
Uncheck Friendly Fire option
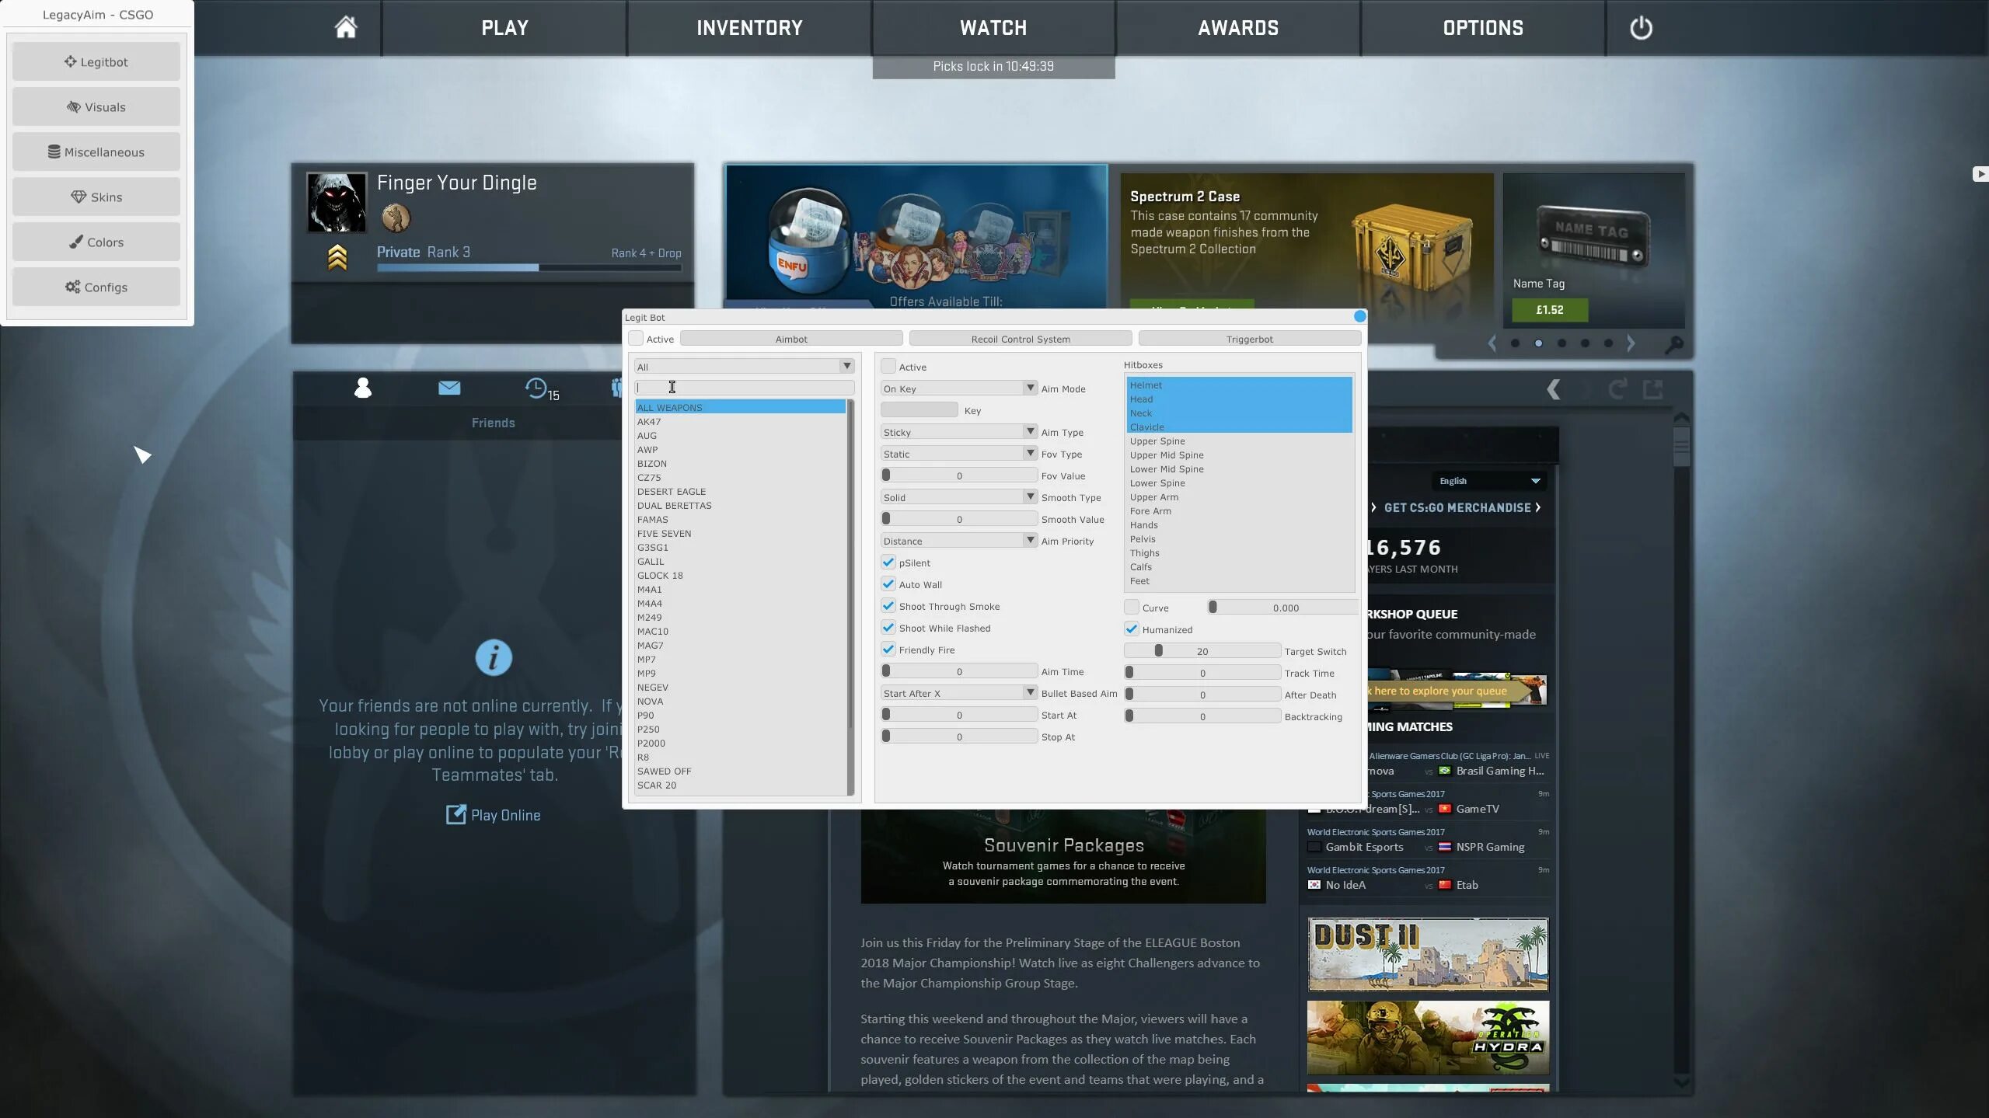(888, 650)
